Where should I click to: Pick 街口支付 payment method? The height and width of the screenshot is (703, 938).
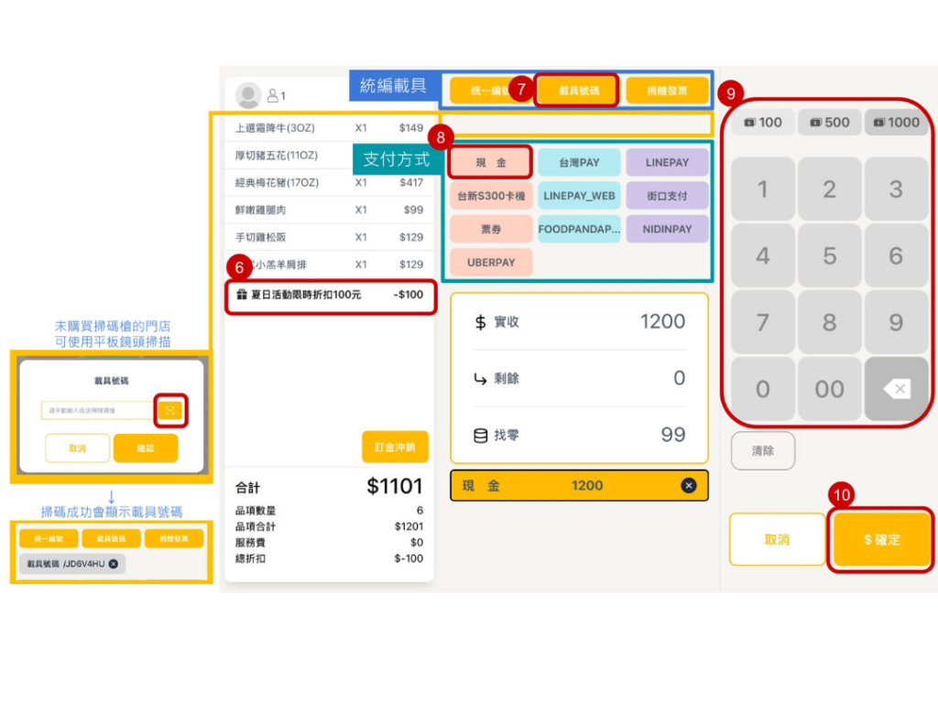tap(667, 195)
